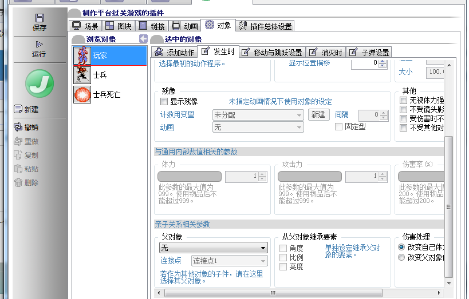This screenshot has height=299, width=469.
Task: Open the 父对象 dropdown
Action: [x=213, y=248]
